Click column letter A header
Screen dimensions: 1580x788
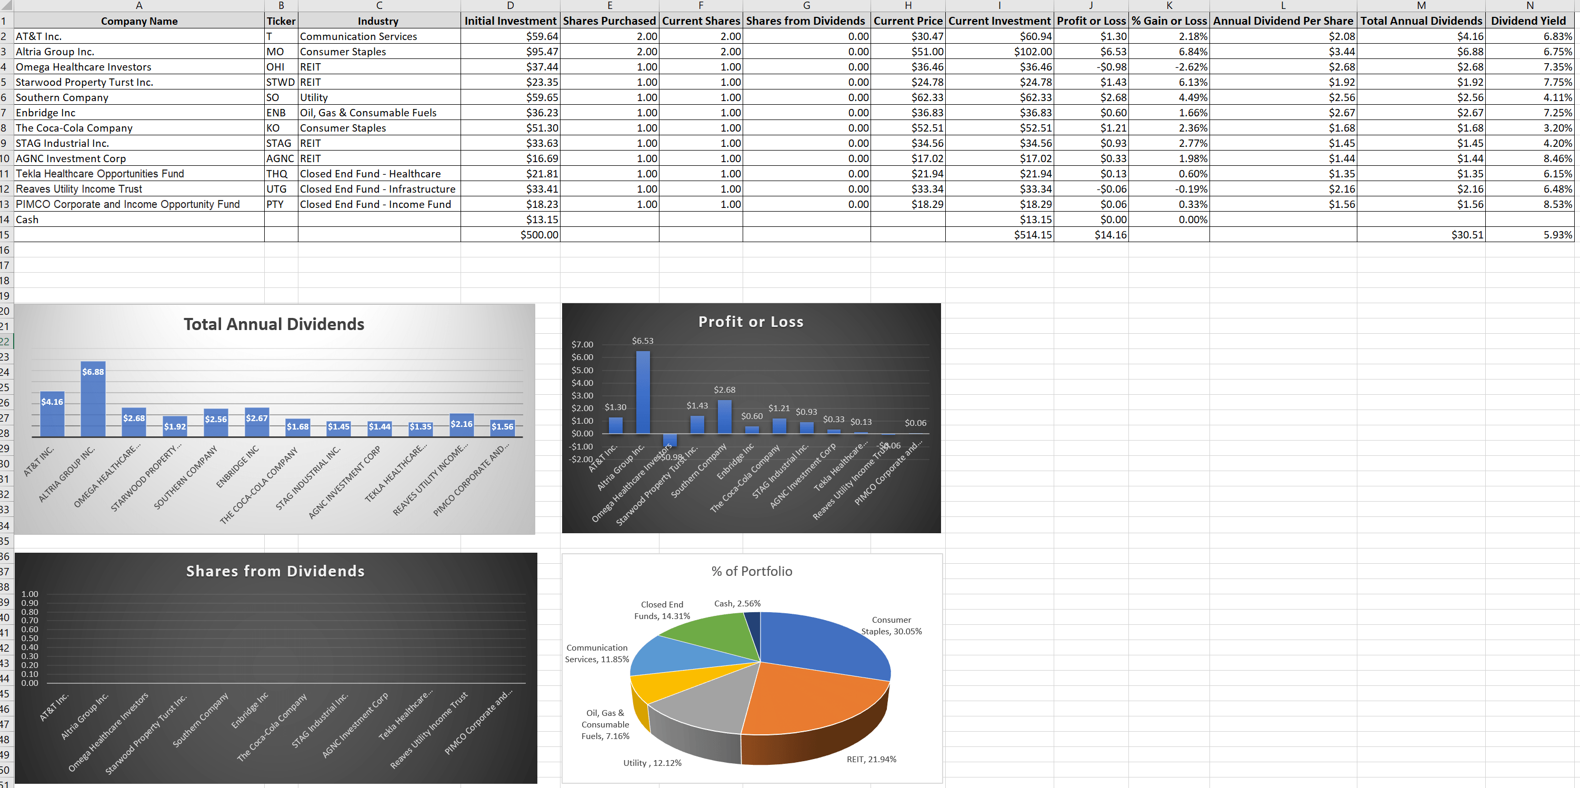[x=139, y=5]
